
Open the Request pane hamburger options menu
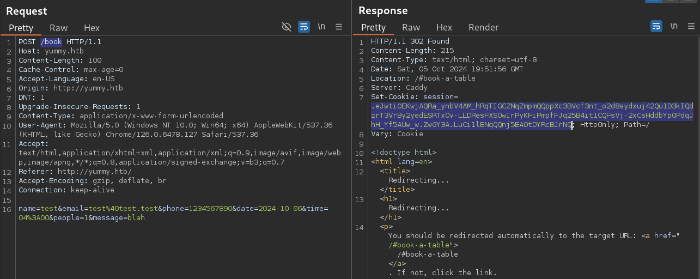click(339, 27)
